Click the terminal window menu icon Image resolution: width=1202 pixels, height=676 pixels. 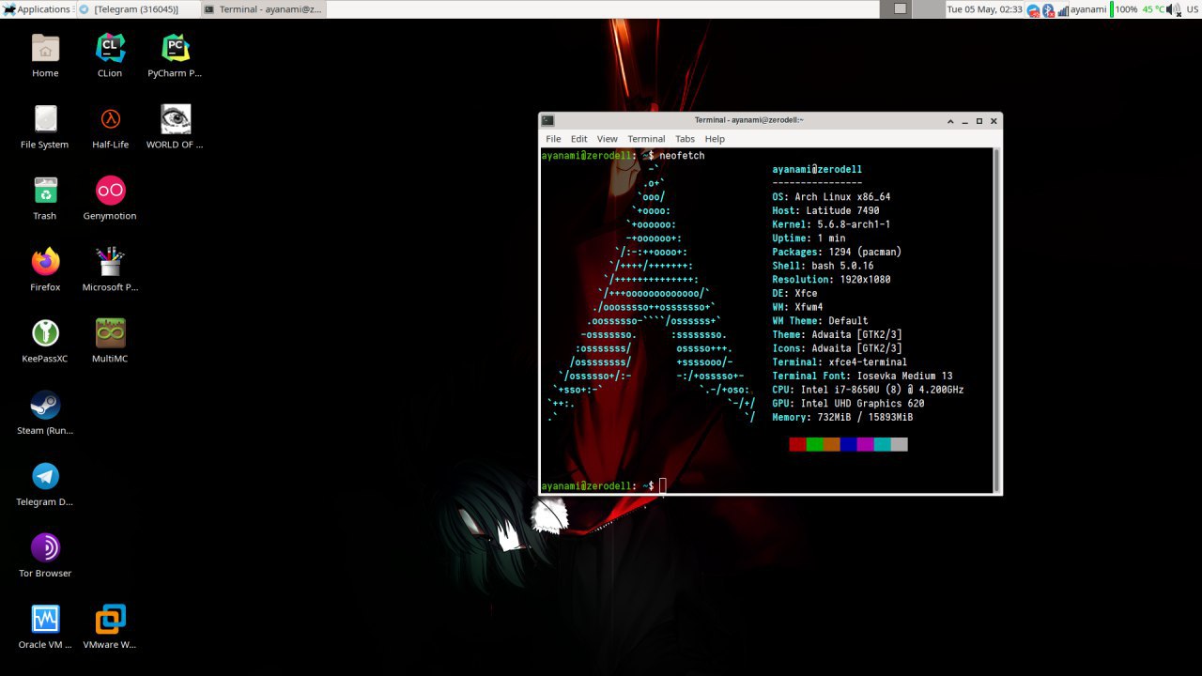click(x=547, y=120)
